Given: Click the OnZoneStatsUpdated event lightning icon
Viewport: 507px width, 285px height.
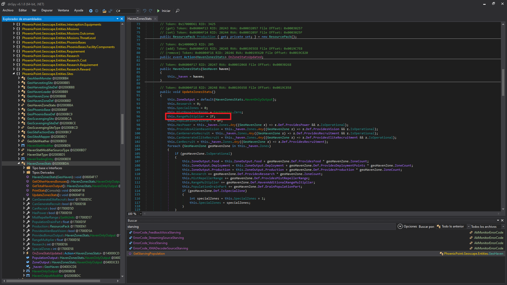Looking at the screenshot, I should tap(28, 253).
